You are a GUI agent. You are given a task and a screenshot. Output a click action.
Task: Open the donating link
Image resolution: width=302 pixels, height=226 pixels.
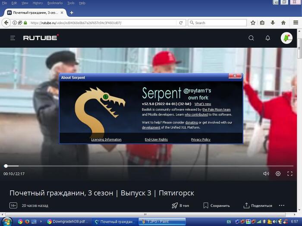pyautogui.click(x=192, y=122)
